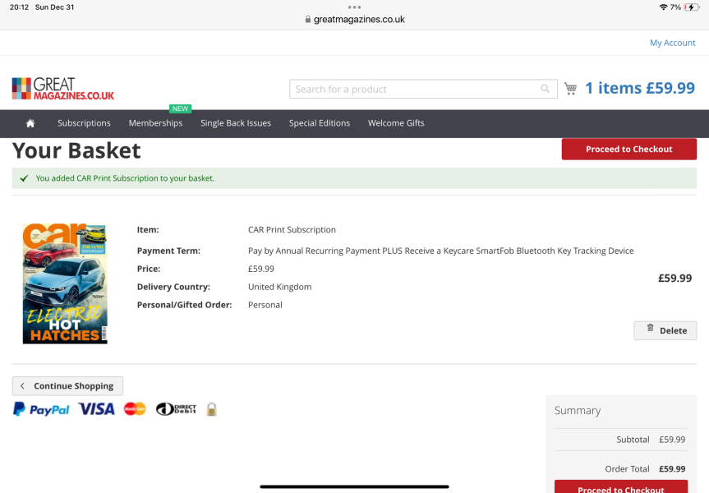Click the Mastercard logo

point(135,409)
